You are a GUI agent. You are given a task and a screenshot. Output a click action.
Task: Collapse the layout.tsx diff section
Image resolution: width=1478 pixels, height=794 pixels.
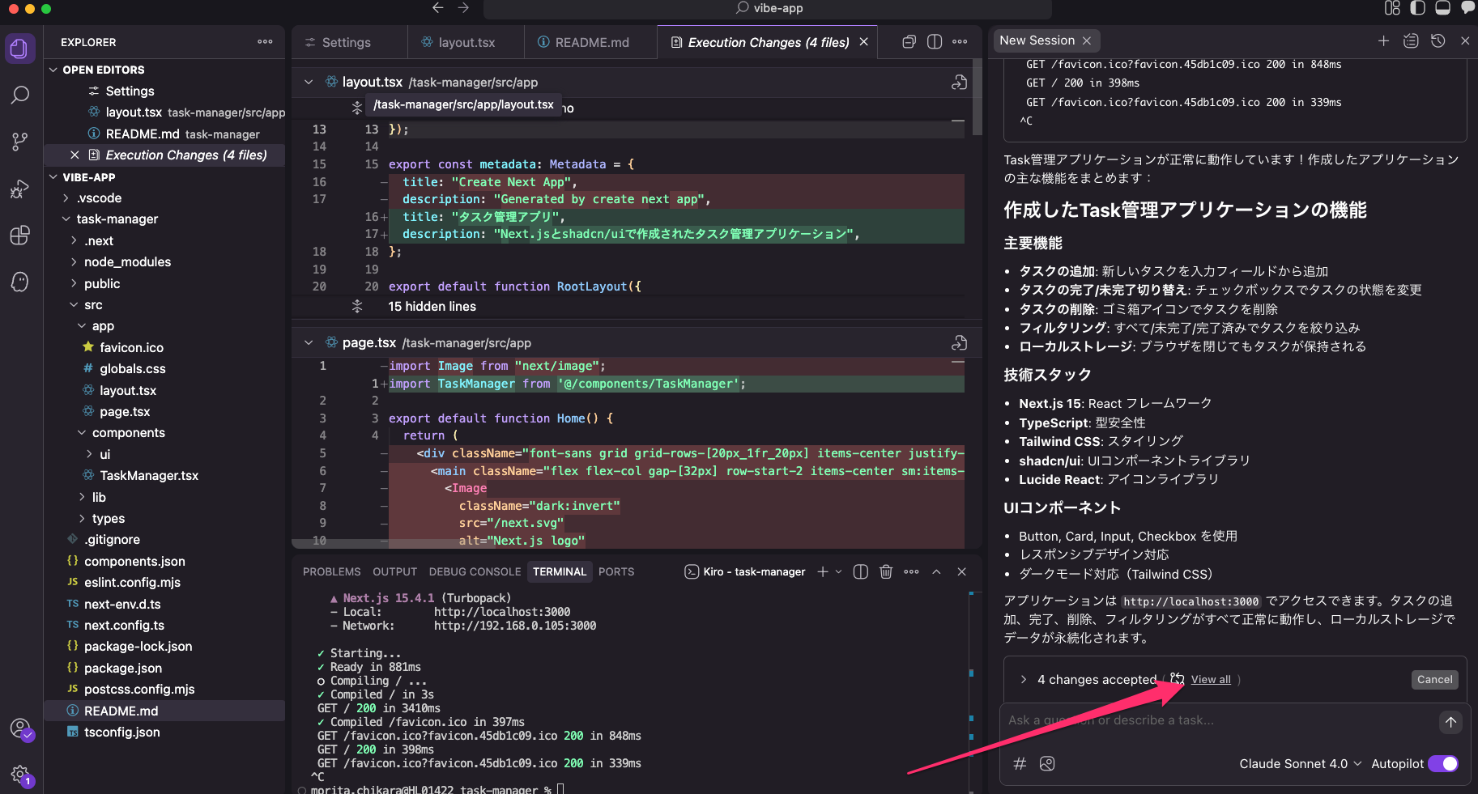pos(309,82)
